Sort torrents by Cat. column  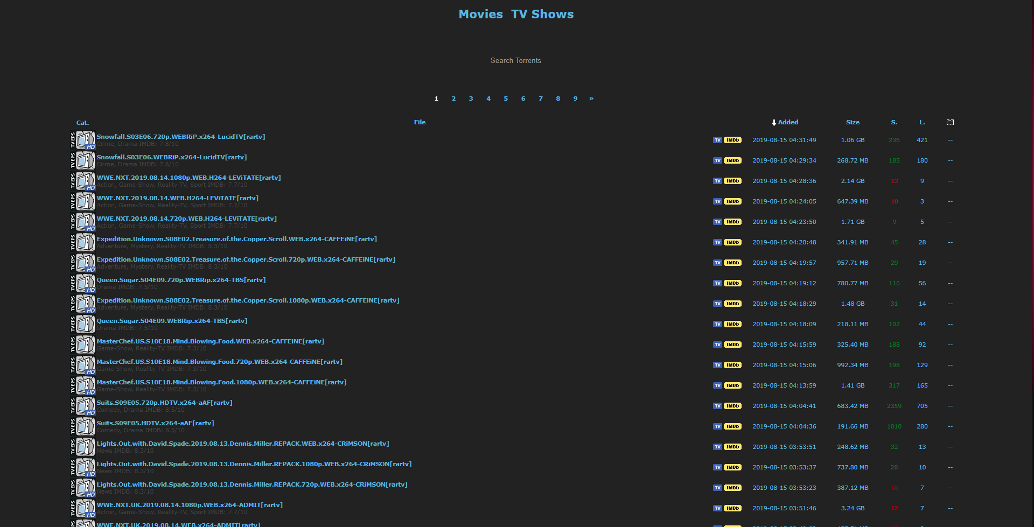pyautogui.click(x=82, y=123)
